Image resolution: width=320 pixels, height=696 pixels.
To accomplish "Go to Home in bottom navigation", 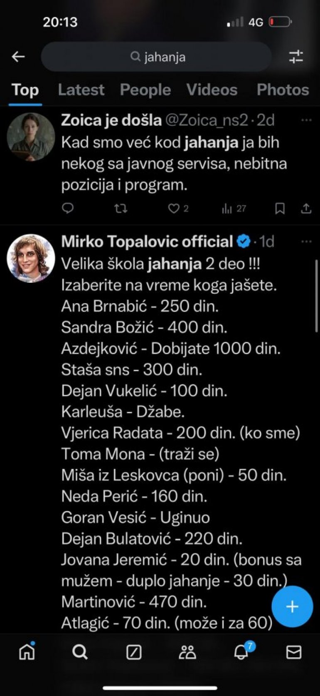I will click(x=27, y=652).
